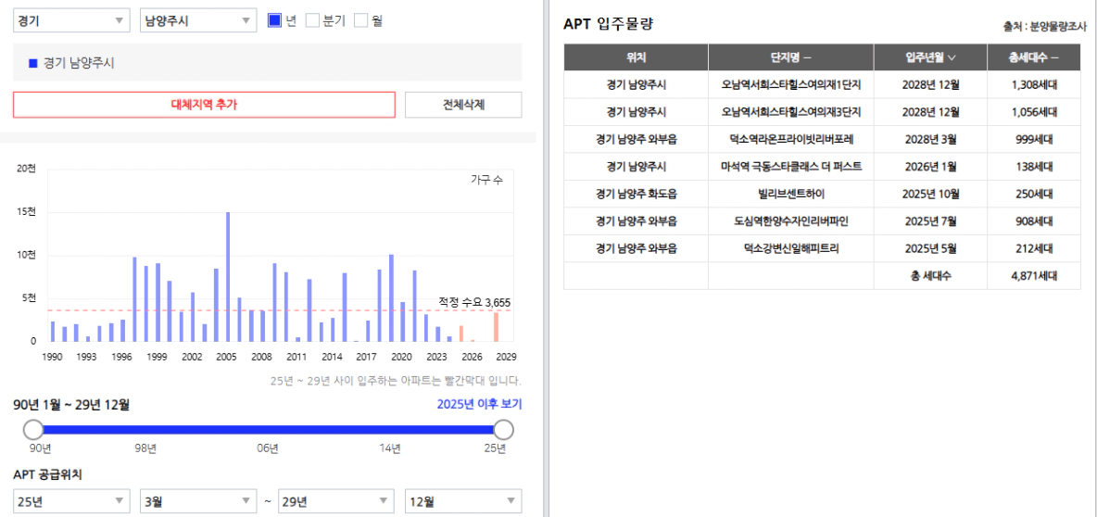Enable the 월 monthly checkbox
The height and width of the screenshot is (517, 1097).
[x=360, y=20]
